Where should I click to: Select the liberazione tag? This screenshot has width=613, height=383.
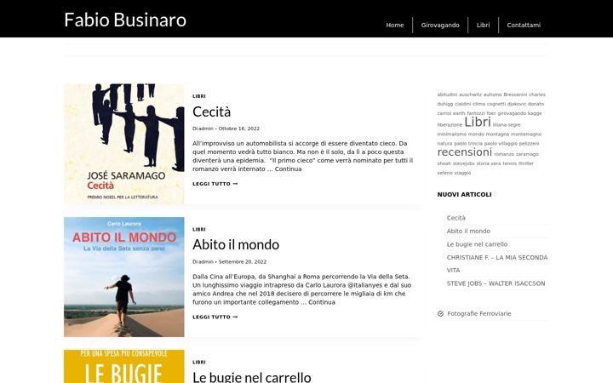pos(450,125)
